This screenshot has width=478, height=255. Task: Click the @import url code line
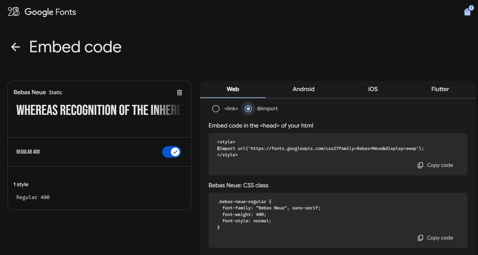tap(320, 148)
